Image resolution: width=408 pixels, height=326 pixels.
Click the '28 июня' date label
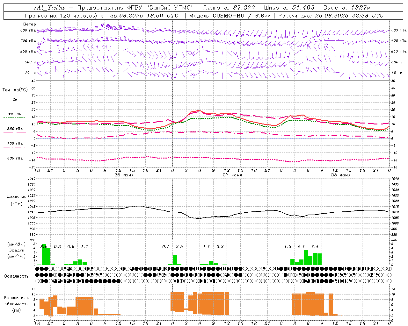click(x=340, y=175)
